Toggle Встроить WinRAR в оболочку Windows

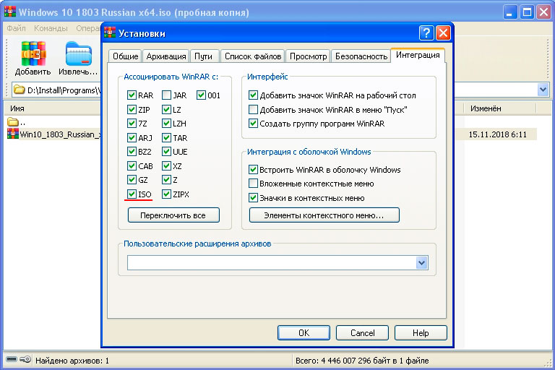click(253, 169)
